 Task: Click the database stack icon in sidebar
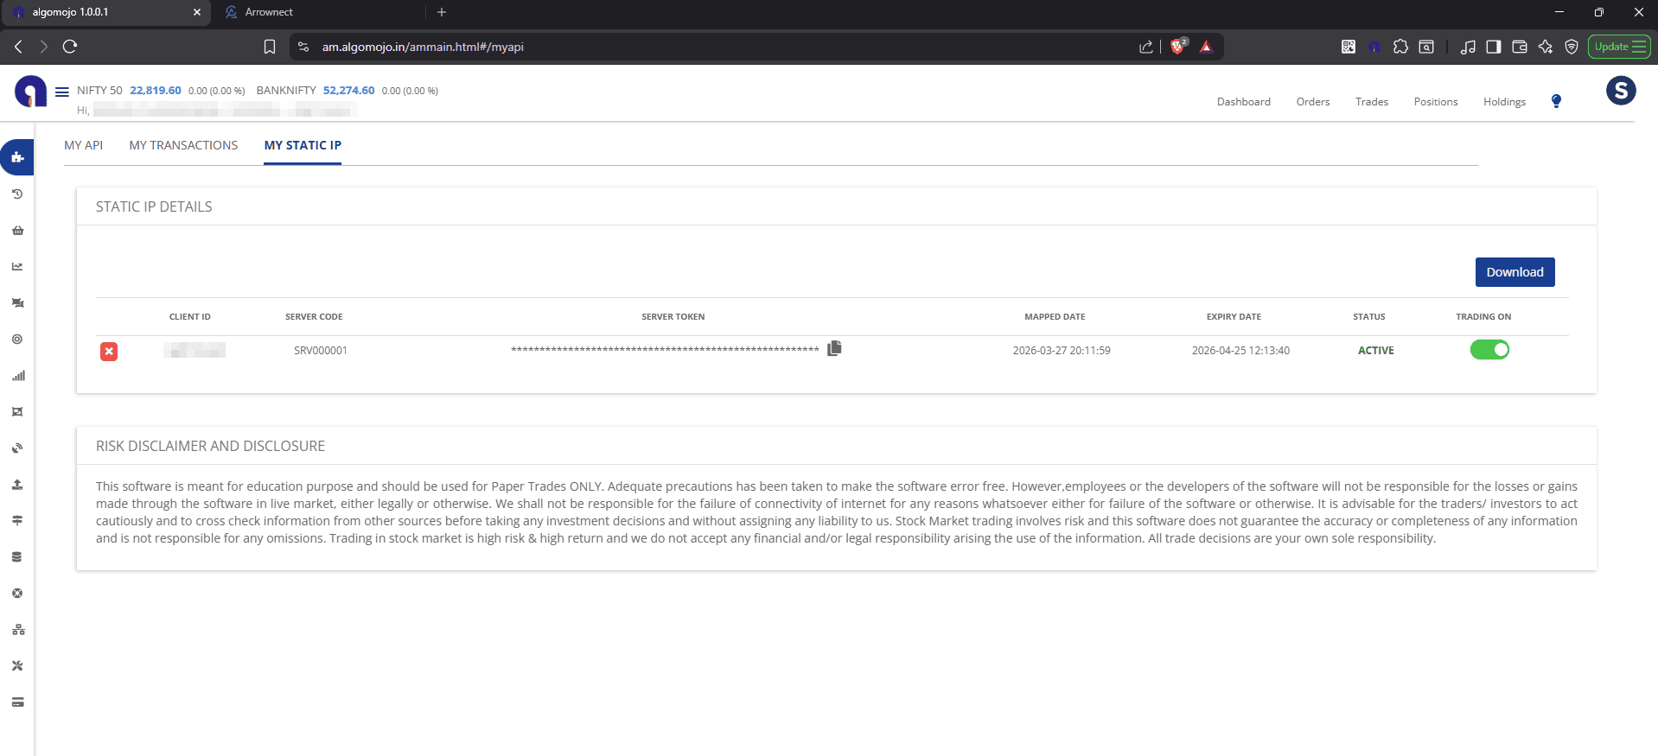pos(17,557)
